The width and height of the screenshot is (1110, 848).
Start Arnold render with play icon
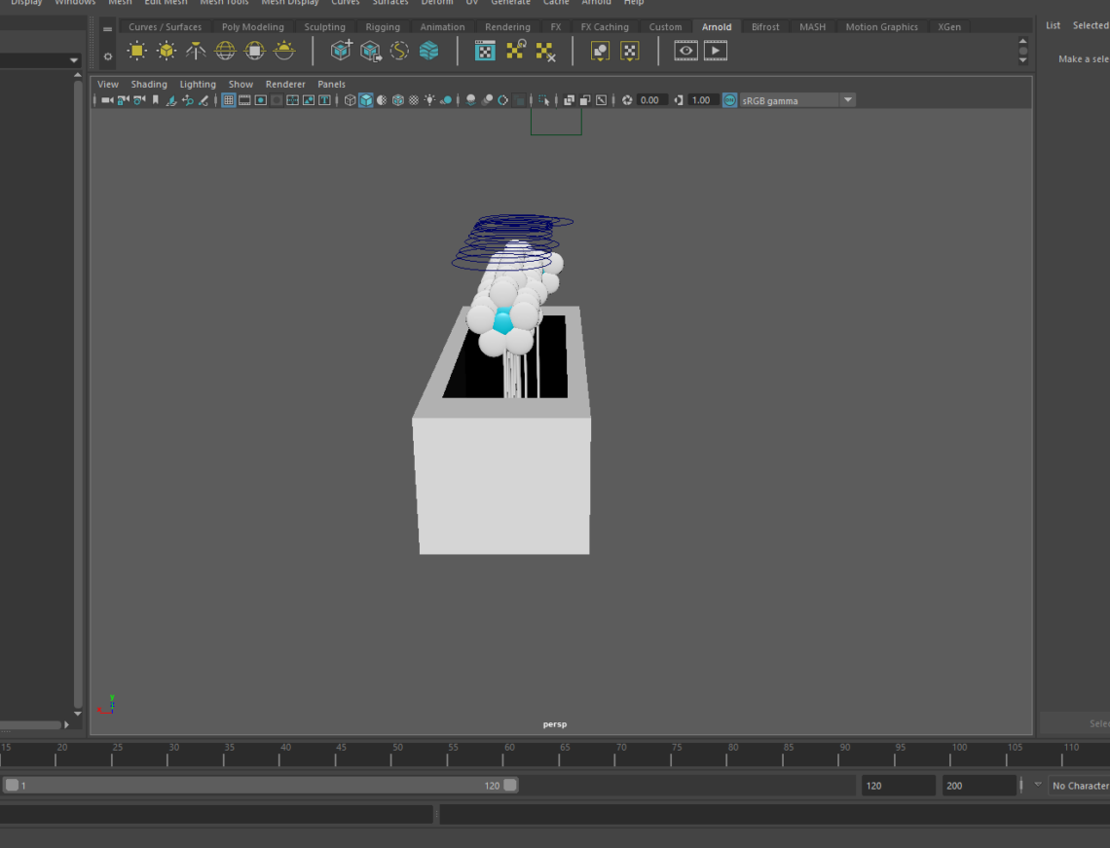coord(715,51)
